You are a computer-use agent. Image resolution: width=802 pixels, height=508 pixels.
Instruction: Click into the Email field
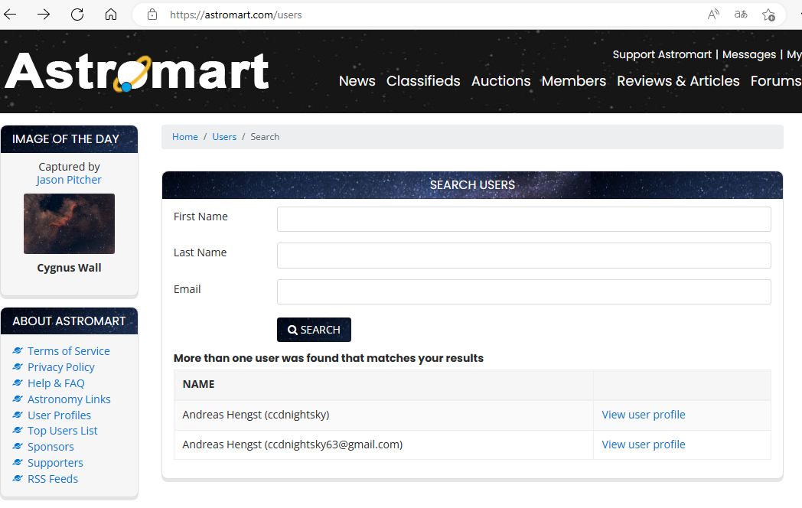523,291
